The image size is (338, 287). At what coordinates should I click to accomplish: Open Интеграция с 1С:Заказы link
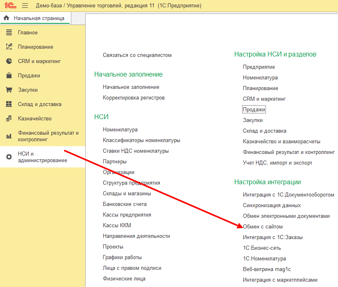point(273,237)
